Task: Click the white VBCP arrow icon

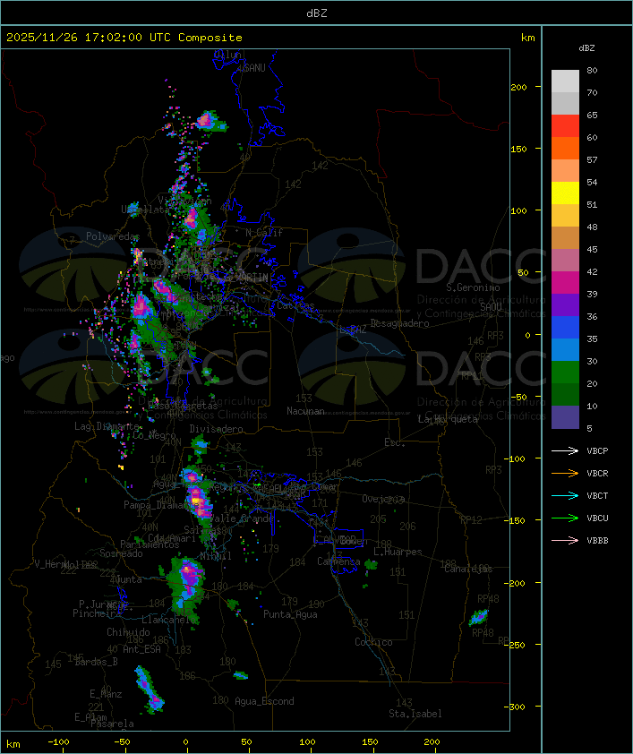Action: click(565, 450)
